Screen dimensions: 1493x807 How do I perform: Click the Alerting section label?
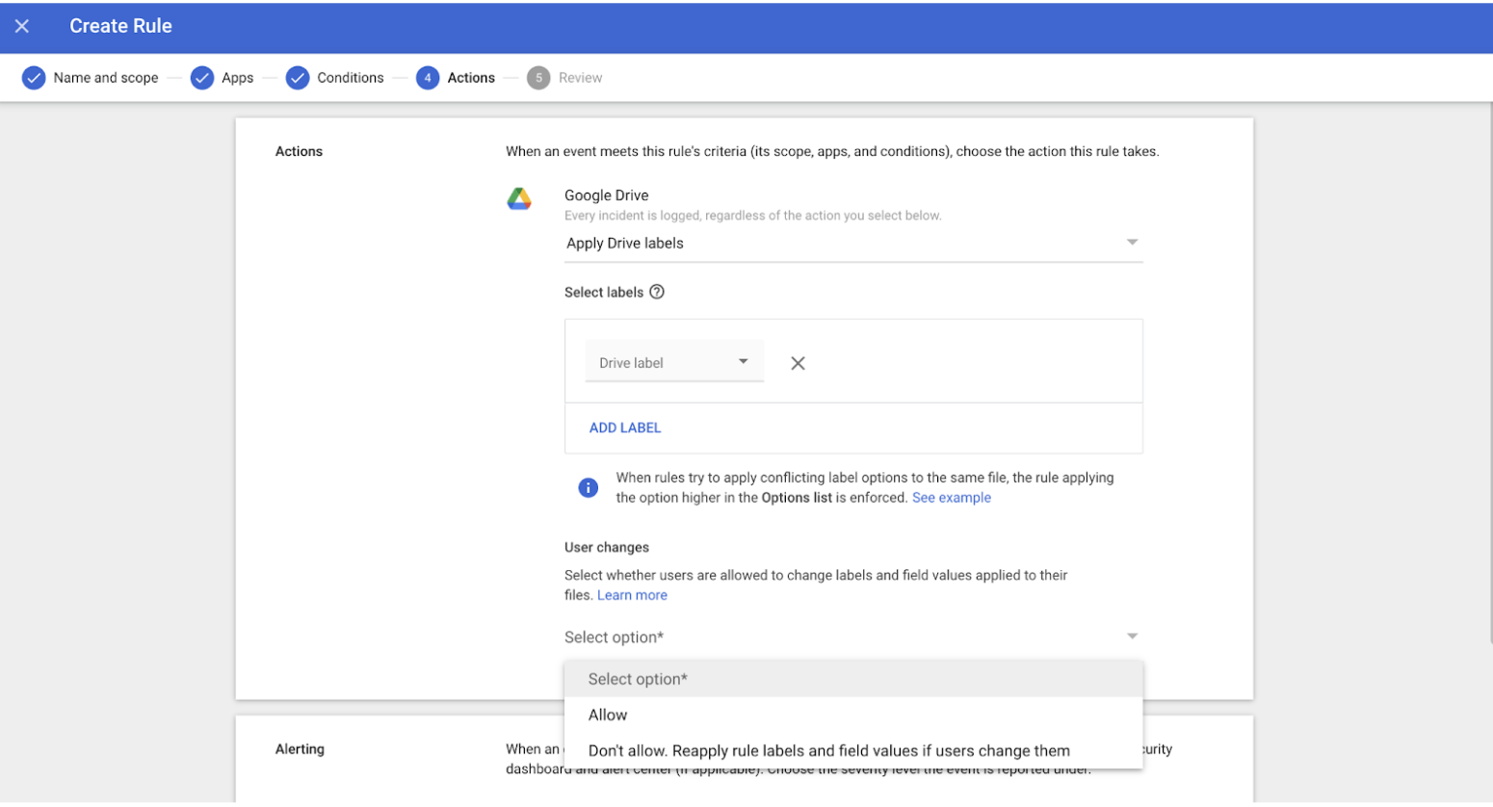[x=300, y=749]
